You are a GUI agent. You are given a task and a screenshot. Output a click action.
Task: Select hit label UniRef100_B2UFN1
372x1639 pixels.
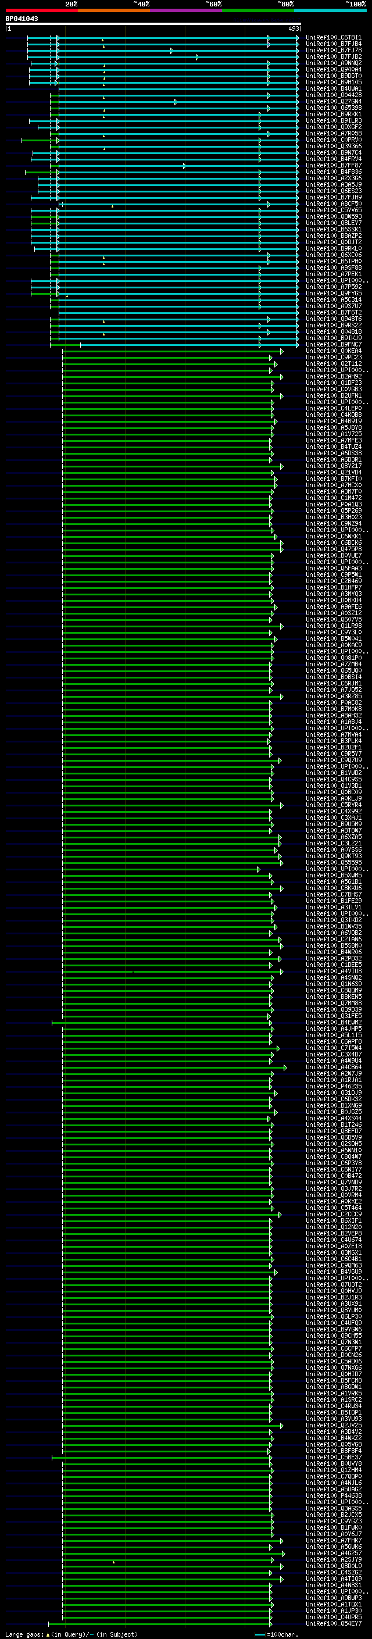[333, 396]
